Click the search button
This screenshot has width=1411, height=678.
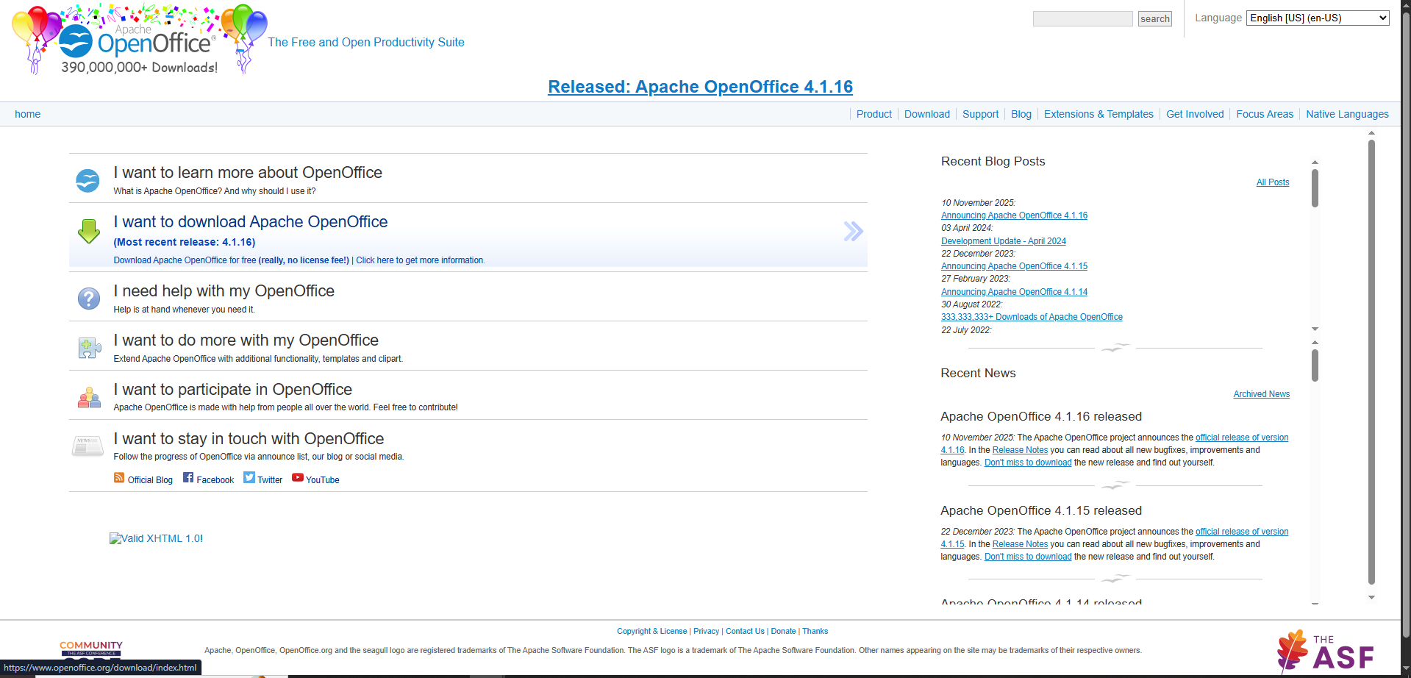click(1154, 19)
